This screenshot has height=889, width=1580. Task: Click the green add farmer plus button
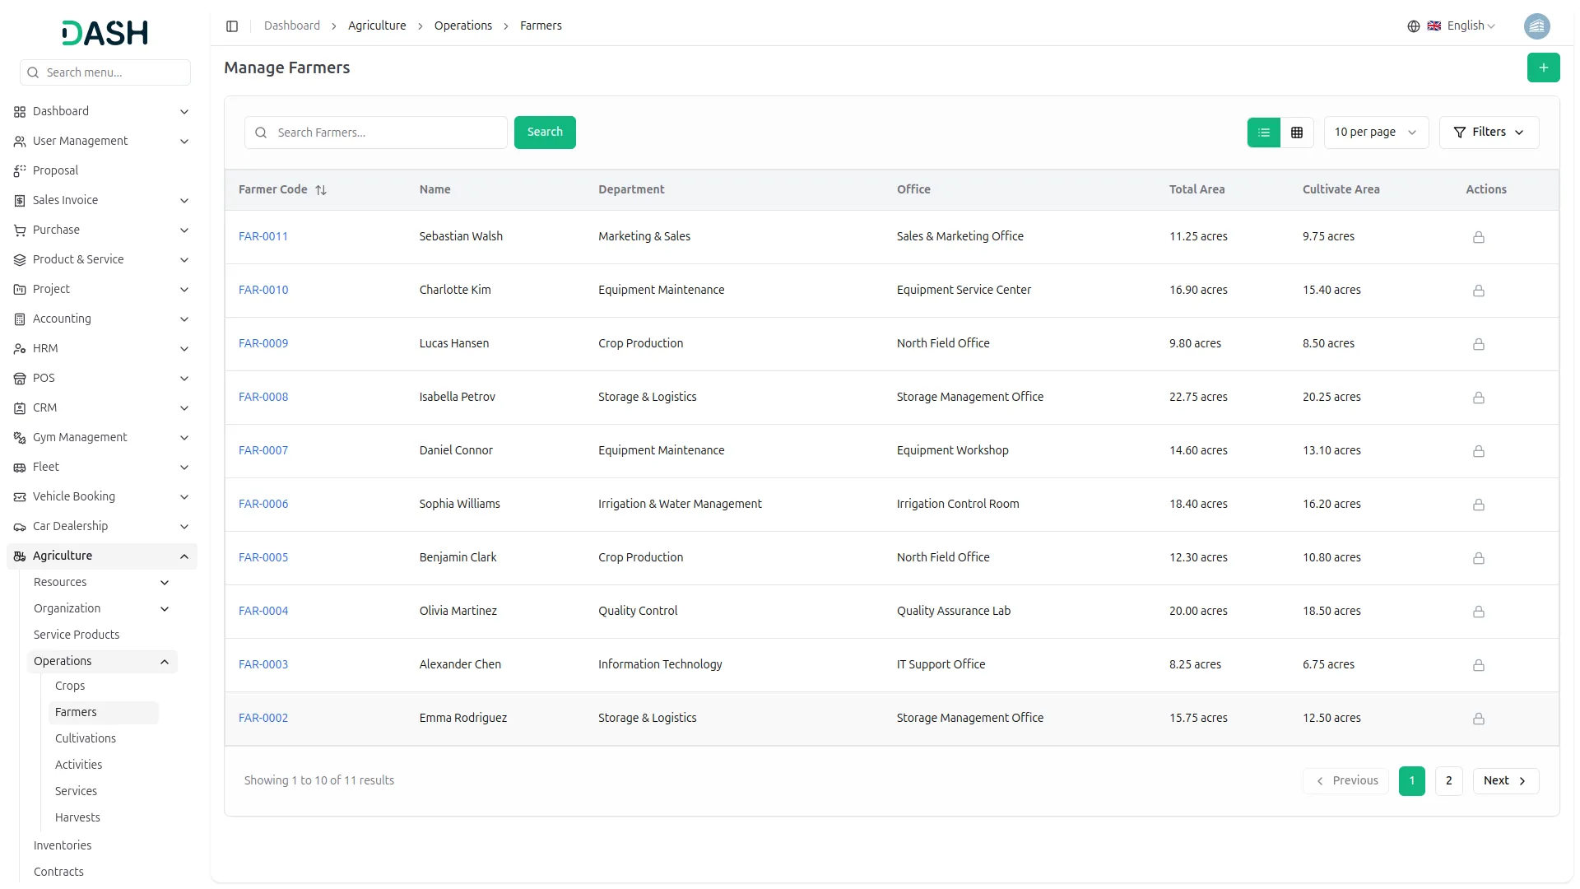coord(1543,67)
